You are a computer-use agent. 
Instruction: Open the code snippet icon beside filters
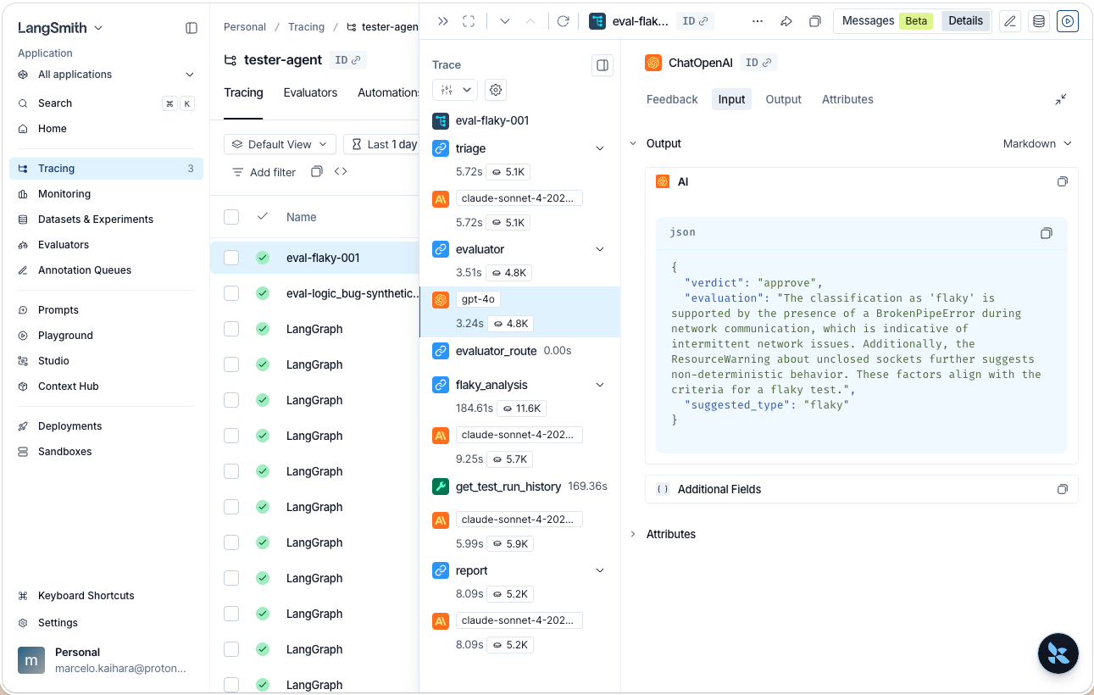tap(341, 171)
